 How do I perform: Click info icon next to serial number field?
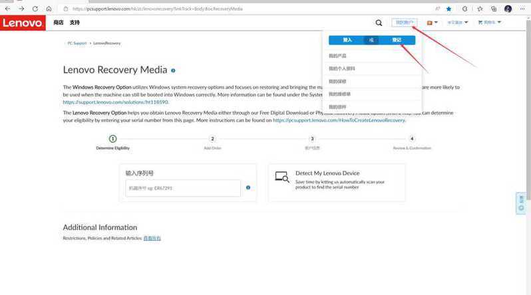coord(248,188)
